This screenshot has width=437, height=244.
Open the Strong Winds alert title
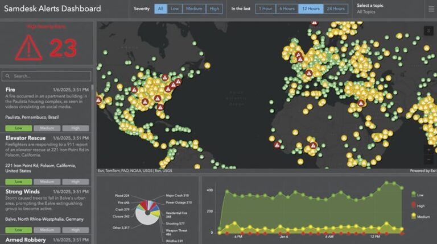(x=23, y=191)
